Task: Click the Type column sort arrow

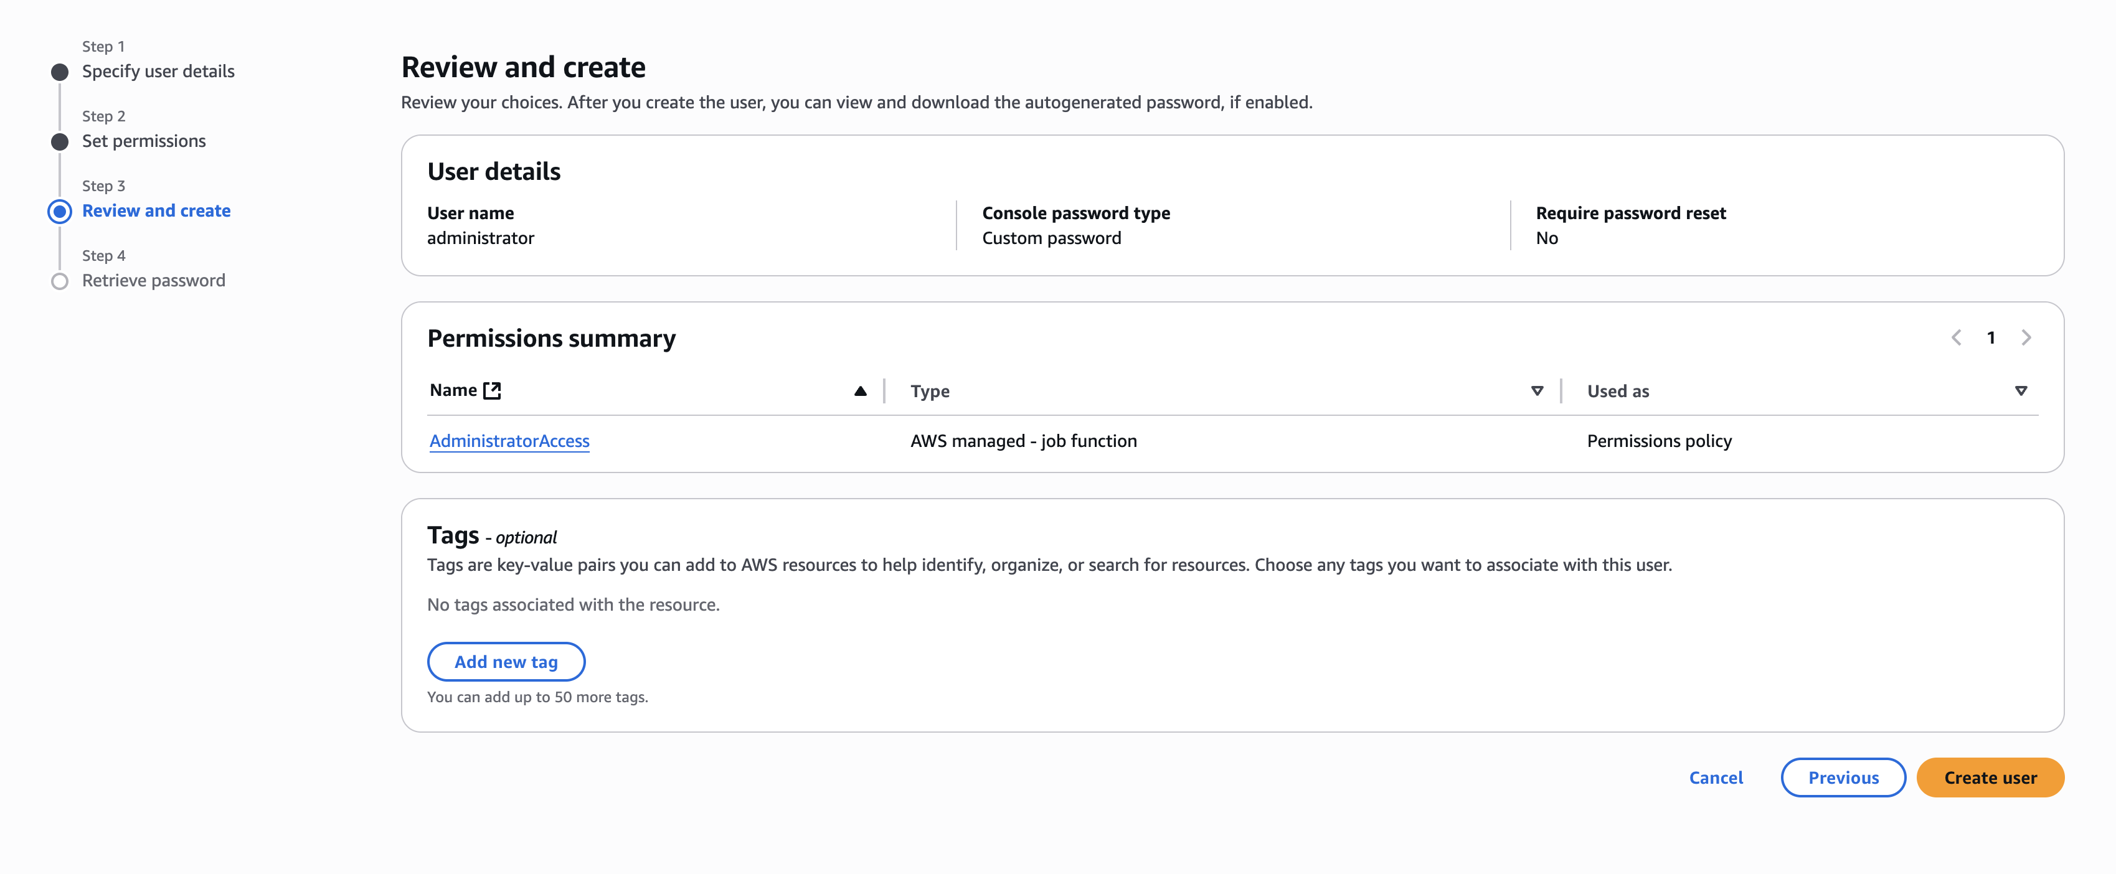Action: [x=1537, y=391]
